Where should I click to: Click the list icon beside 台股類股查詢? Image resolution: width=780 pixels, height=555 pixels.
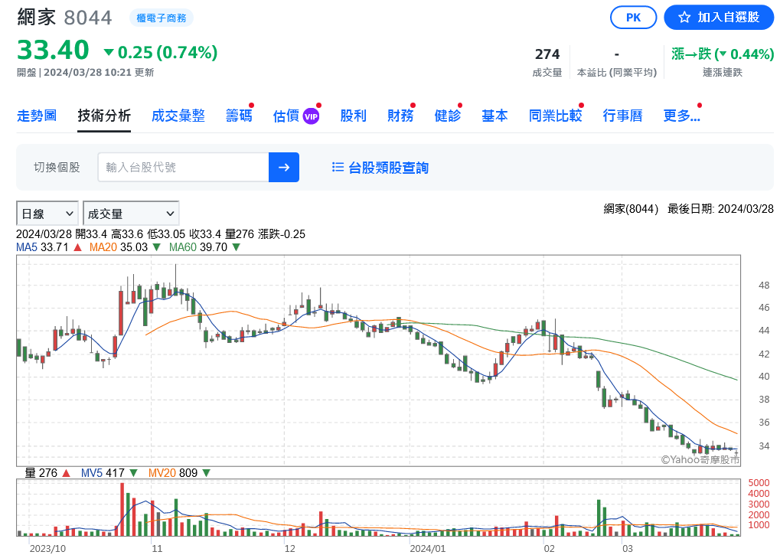pos(338,167)
